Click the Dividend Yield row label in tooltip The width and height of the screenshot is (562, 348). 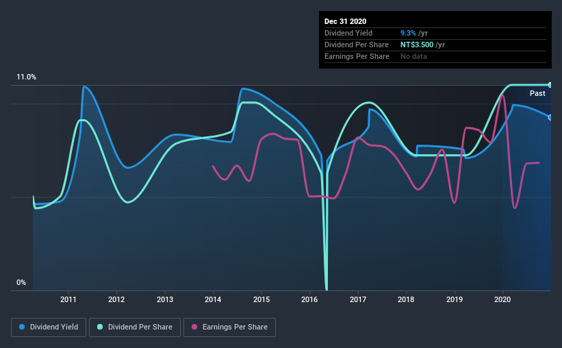[348, 33]
